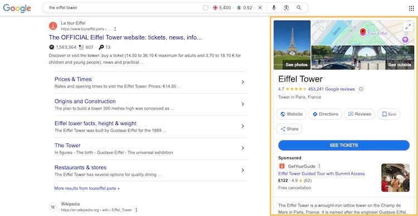Image resolution: width=418 pixels, height=216 pixels.
Task: Open the Origins and Construction sitelink
Action: pyautogui.click(x=85, y=102)
